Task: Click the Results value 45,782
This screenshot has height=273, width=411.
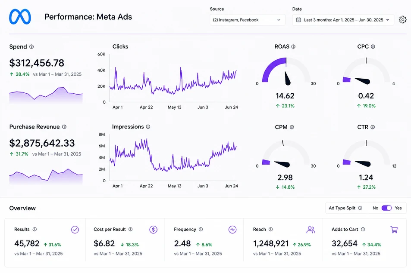Action: [27, 243]
